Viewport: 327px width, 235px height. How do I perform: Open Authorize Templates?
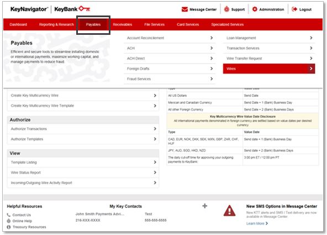click(x=83, y=139)
